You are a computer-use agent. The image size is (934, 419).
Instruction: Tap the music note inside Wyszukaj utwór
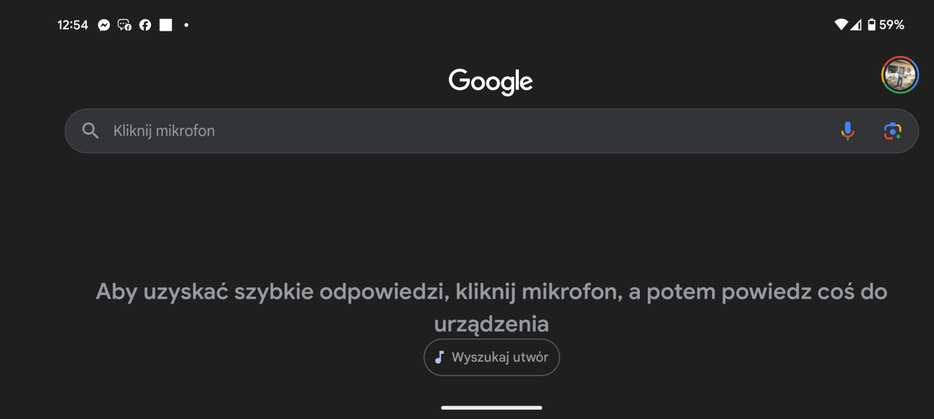coord(440,357)
